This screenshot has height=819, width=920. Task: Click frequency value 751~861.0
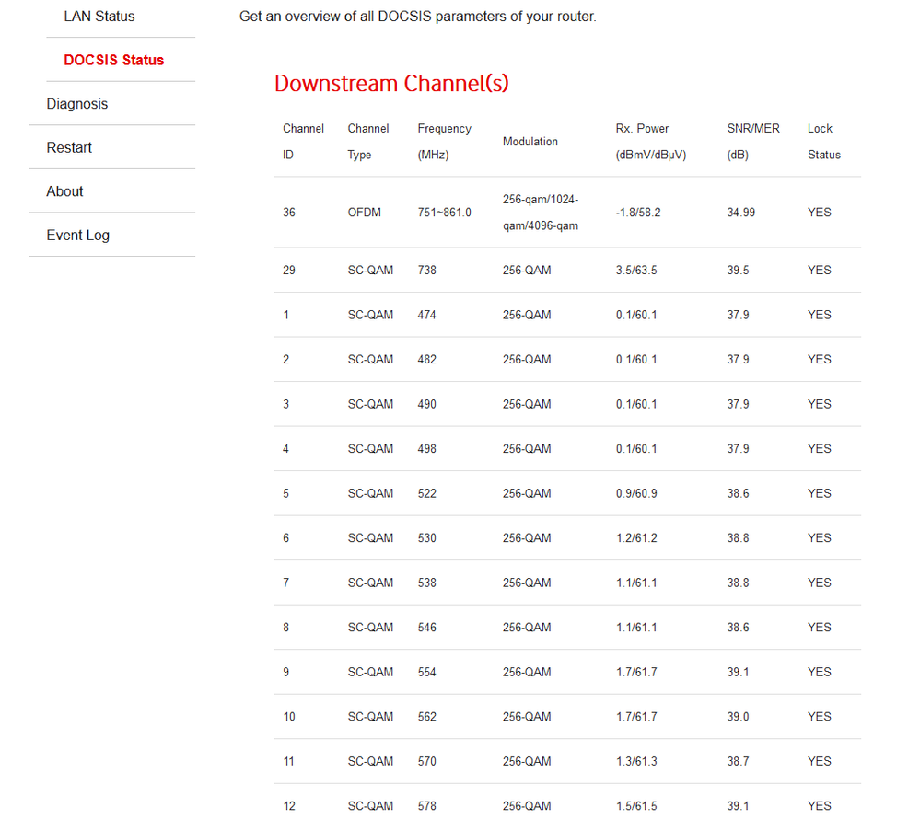click(444, 213)
